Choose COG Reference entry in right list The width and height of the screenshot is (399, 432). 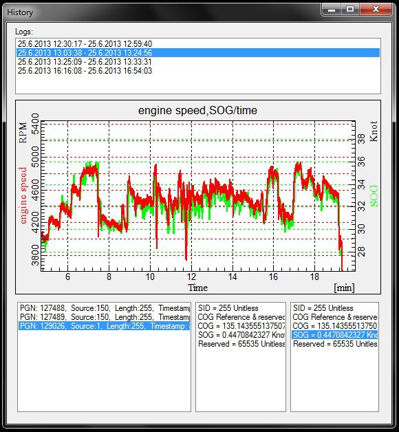(334, 317)
